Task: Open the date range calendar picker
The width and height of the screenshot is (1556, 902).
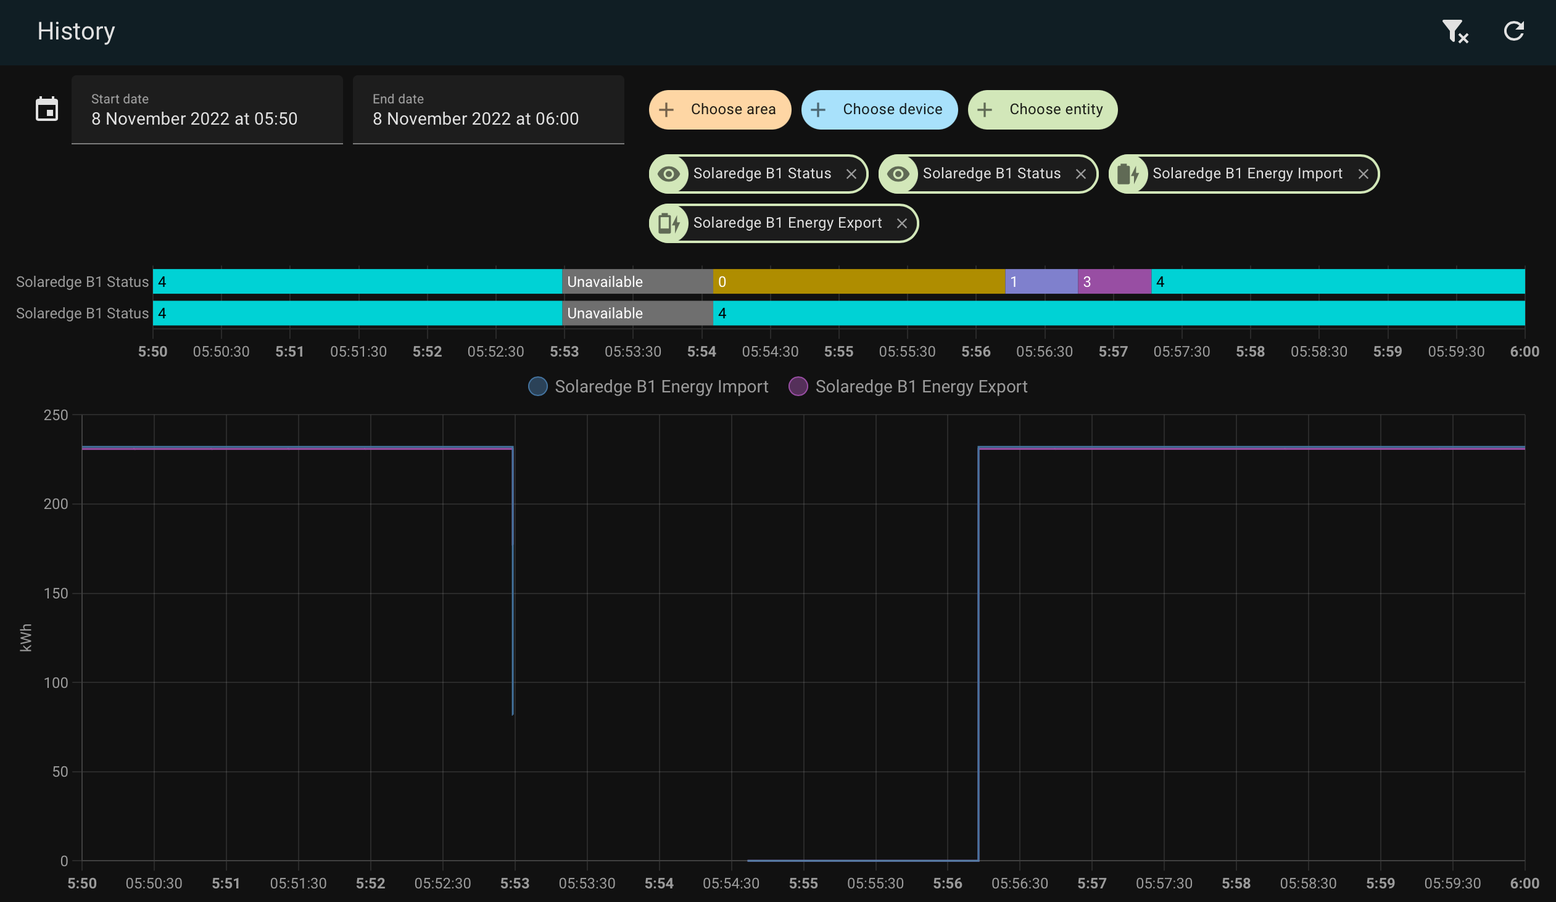Action: (47, 109)
